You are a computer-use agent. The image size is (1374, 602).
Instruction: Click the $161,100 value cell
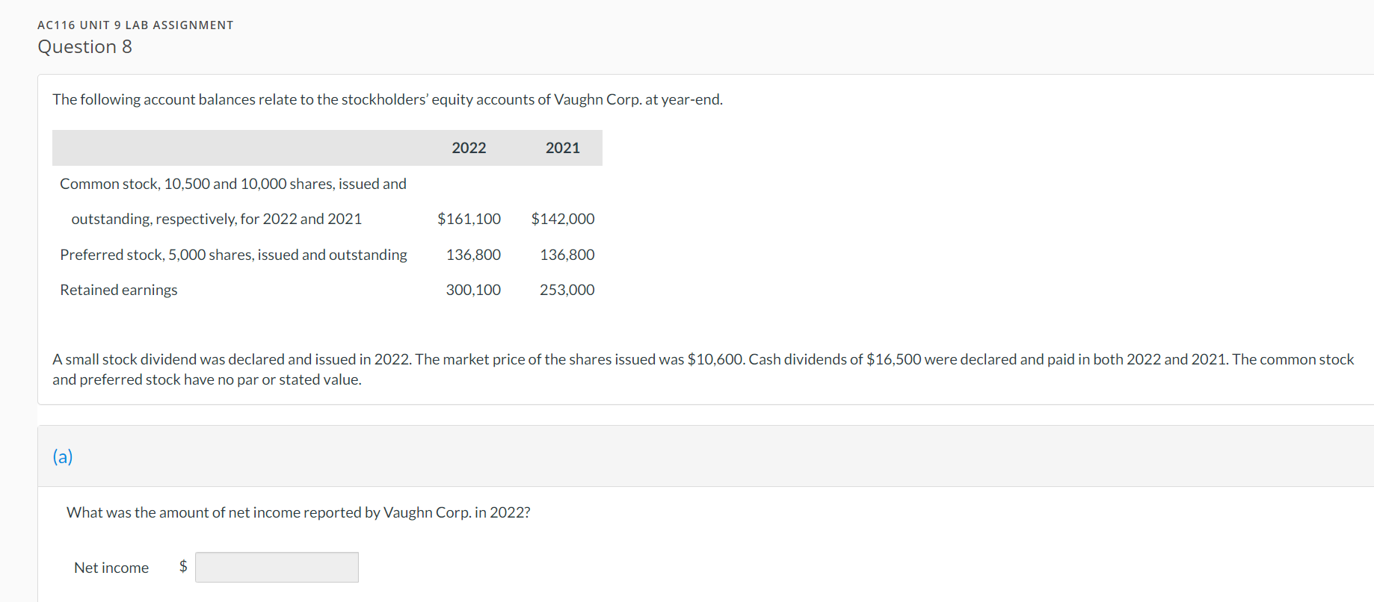[x=469, y=218]
